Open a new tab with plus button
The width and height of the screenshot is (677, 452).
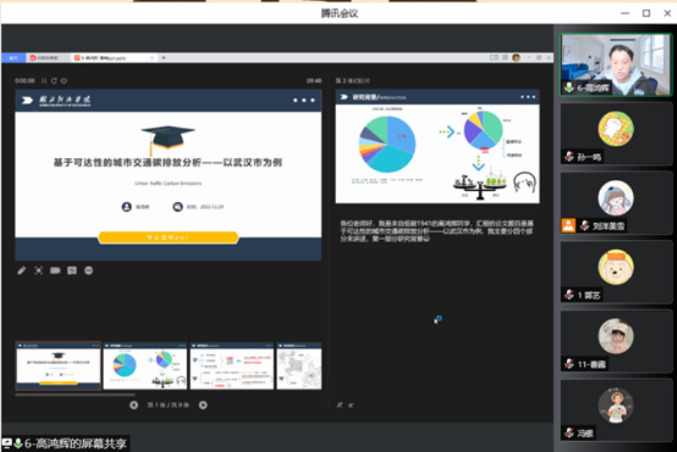(x=163, y=57)
